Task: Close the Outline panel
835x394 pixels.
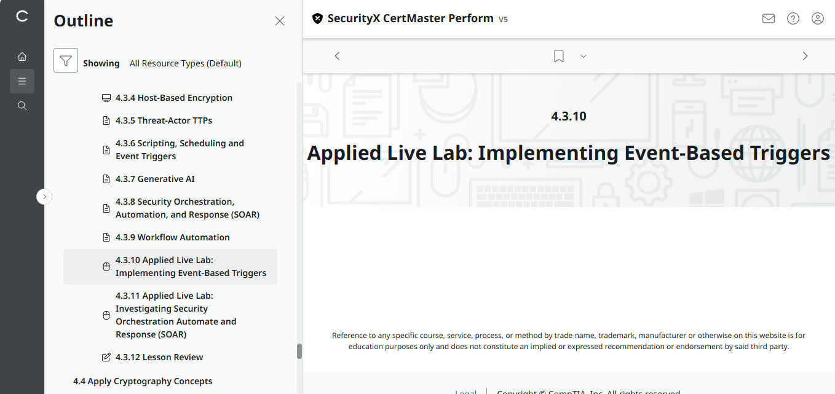Action: [280, 20]
